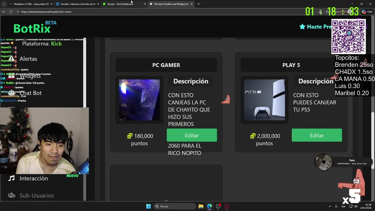Click the Interacción music note icon
375x211 pixels.
coord(11,178)
